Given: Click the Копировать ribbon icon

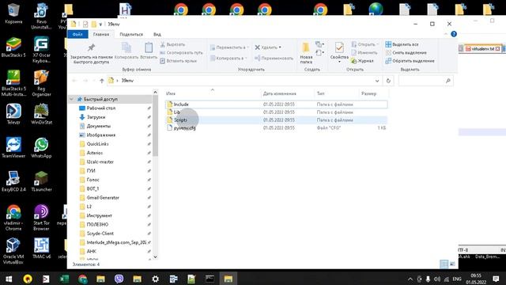Looking at the screenshot, I should tap(126, 51).
